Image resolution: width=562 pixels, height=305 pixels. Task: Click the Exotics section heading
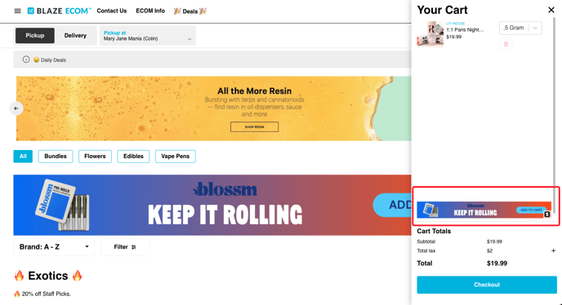tap(48, 276)
